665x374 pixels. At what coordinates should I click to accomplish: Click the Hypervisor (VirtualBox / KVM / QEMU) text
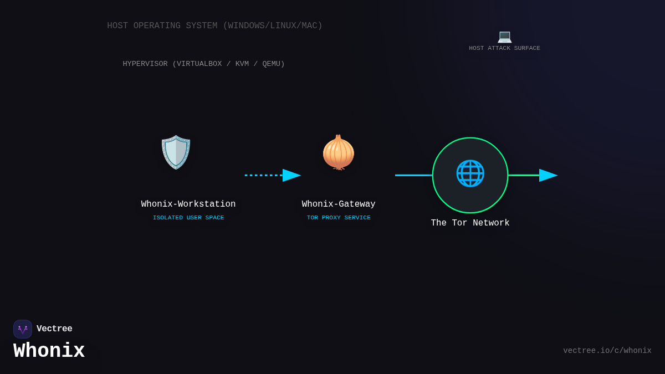203,64
